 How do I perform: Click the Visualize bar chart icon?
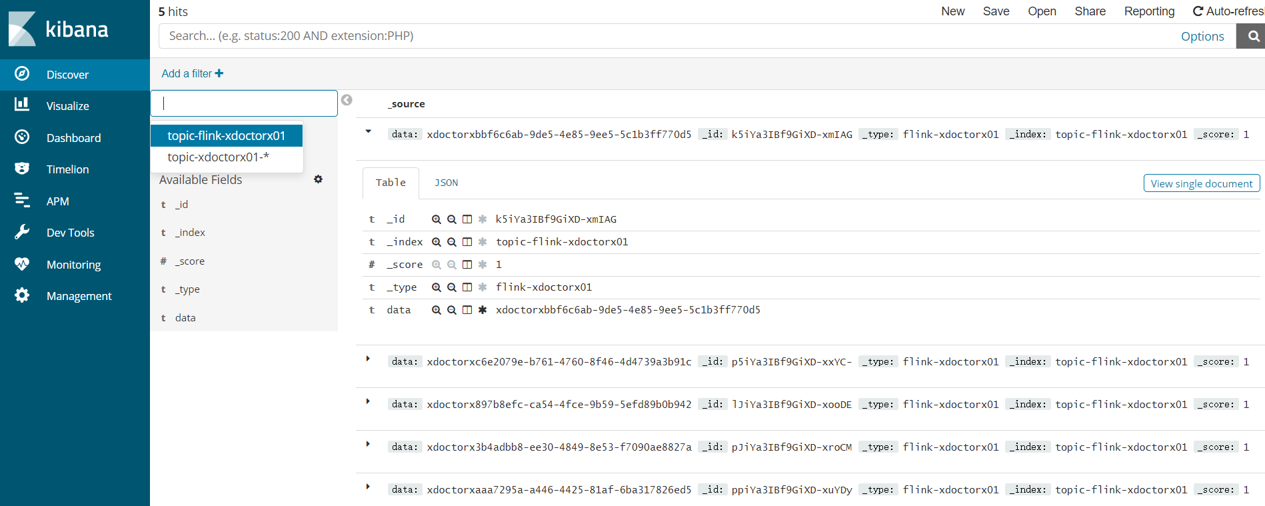[x=22, y=105]
